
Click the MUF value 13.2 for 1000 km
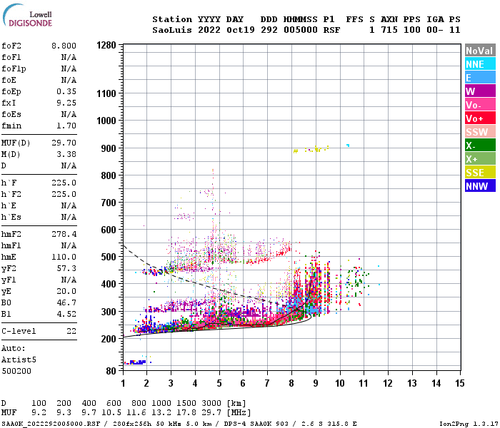[x=161, y=413]
